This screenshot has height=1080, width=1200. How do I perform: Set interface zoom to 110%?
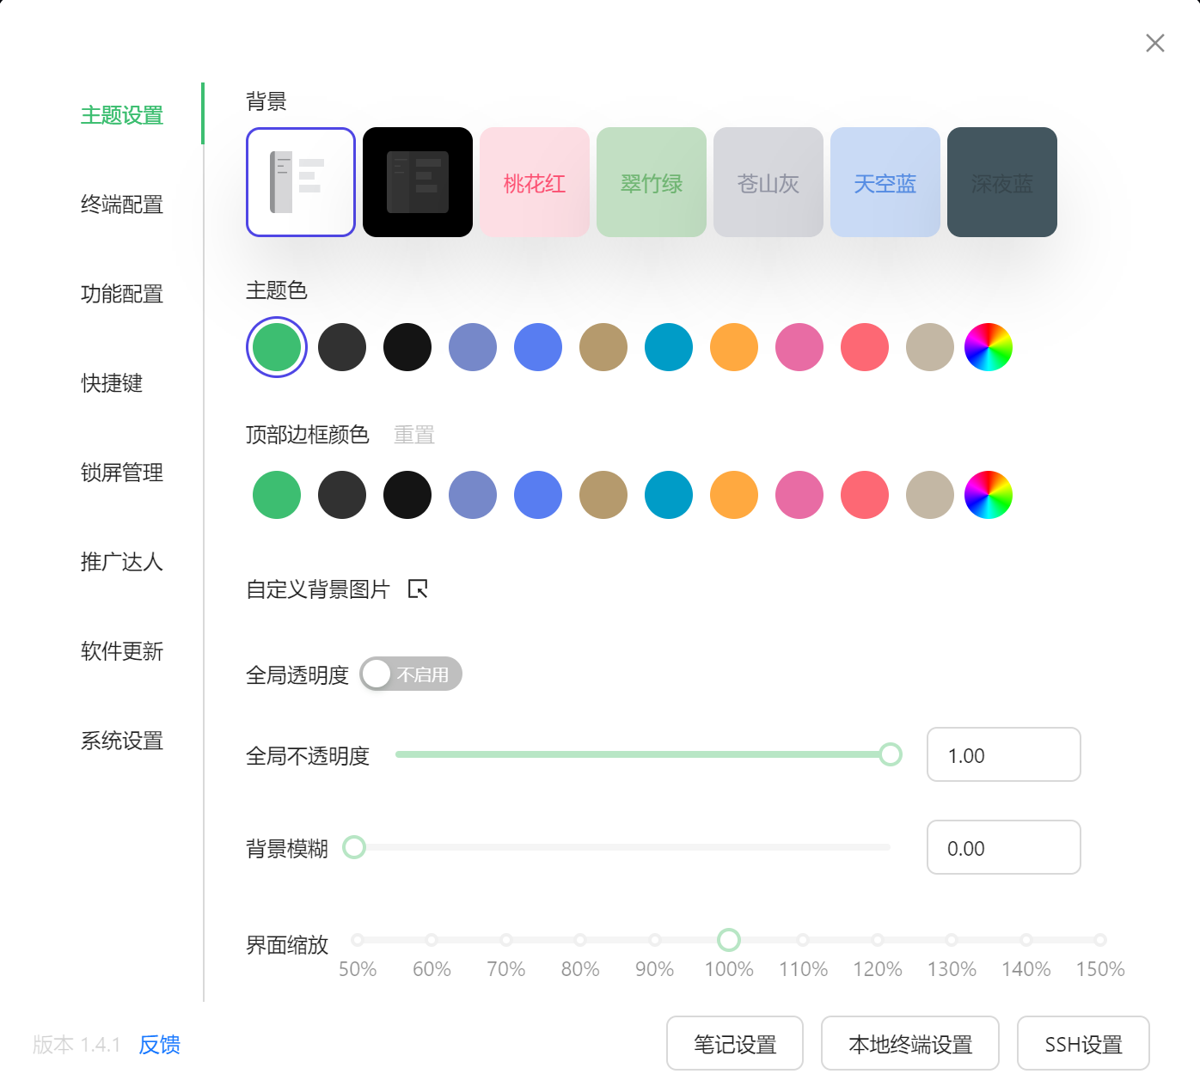803,940
